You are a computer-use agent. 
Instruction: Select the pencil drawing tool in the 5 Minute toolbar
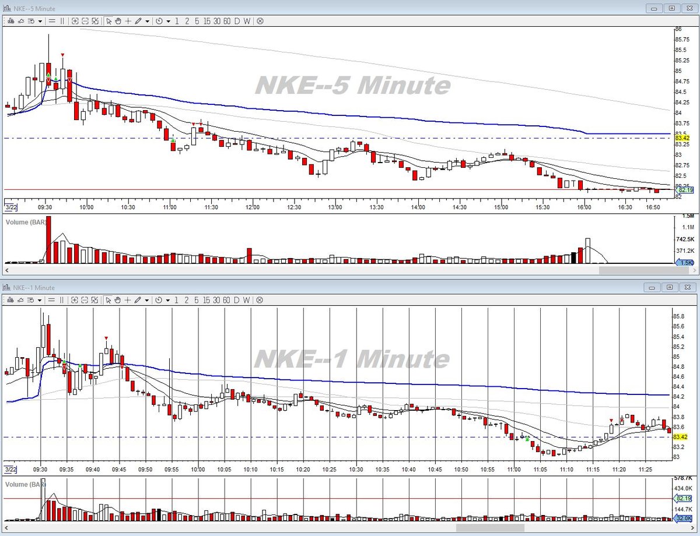138,21
